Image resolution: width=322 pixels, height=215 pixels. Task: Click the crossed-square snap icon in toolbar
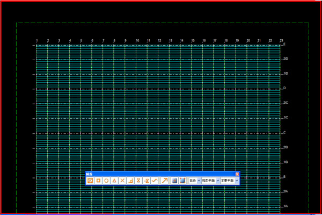pos(91,181)
